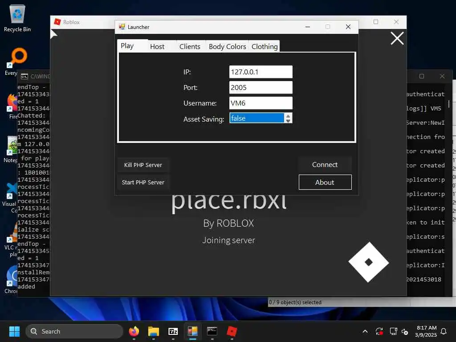Maximize the background console window
The image size is (456, 342).
(422, 76)
